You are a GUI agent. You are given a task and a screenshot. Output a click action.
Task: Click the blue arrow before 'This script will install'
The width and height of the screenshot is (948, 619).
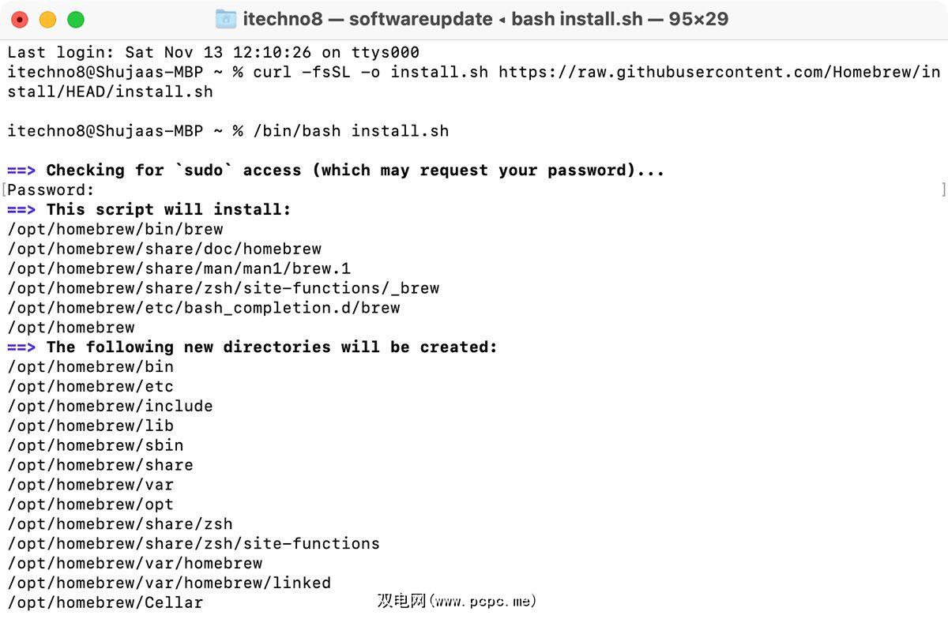coord(21,210)
